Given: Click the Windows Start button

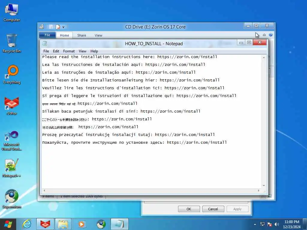Looking at the screenshot, I should click(x=8, y=224).
